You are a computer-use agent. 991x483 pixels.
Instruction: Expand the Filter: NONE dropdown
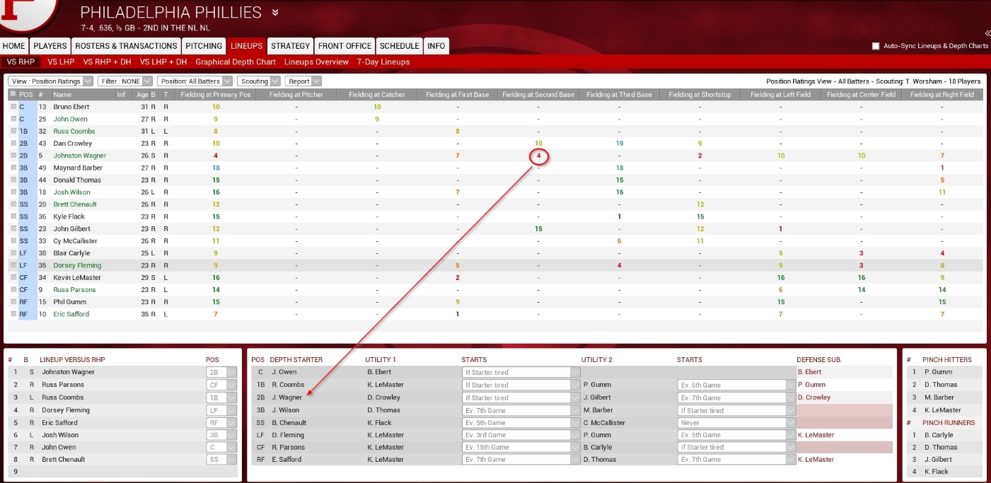point(124,81)
